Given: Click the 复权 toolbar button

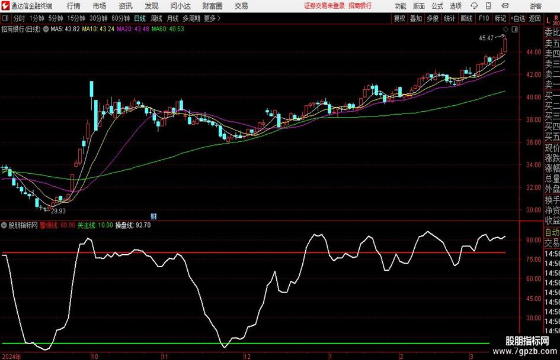Looking at the screenshot, I should point(399,18).
